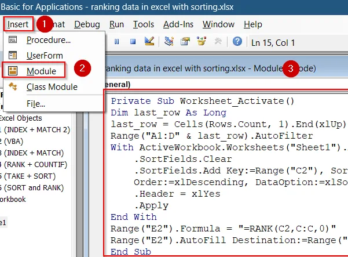Click the Range("A1:D") AutoFilter code line
Image resolution: width=348 pixels, height=257 pixels.
pos(212,136)
